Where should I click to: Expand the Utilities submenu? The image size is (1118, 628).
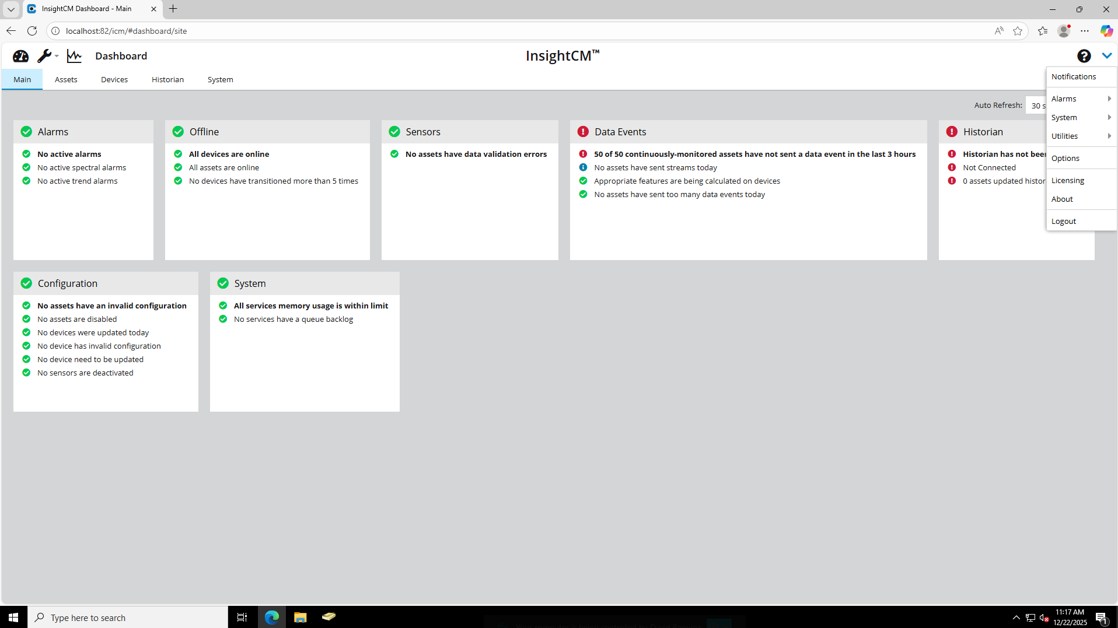(1081, 136)
